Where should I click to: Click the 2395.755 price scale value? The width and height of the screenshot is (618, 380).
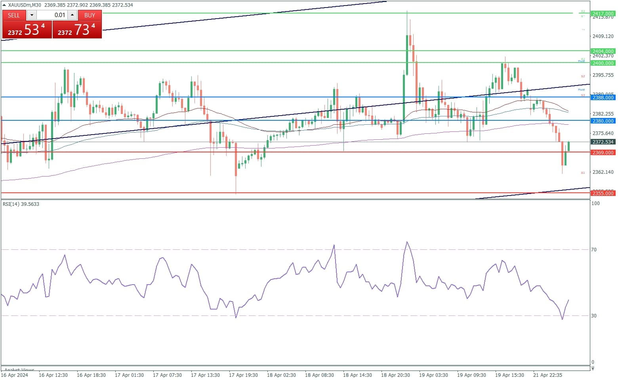603,75
